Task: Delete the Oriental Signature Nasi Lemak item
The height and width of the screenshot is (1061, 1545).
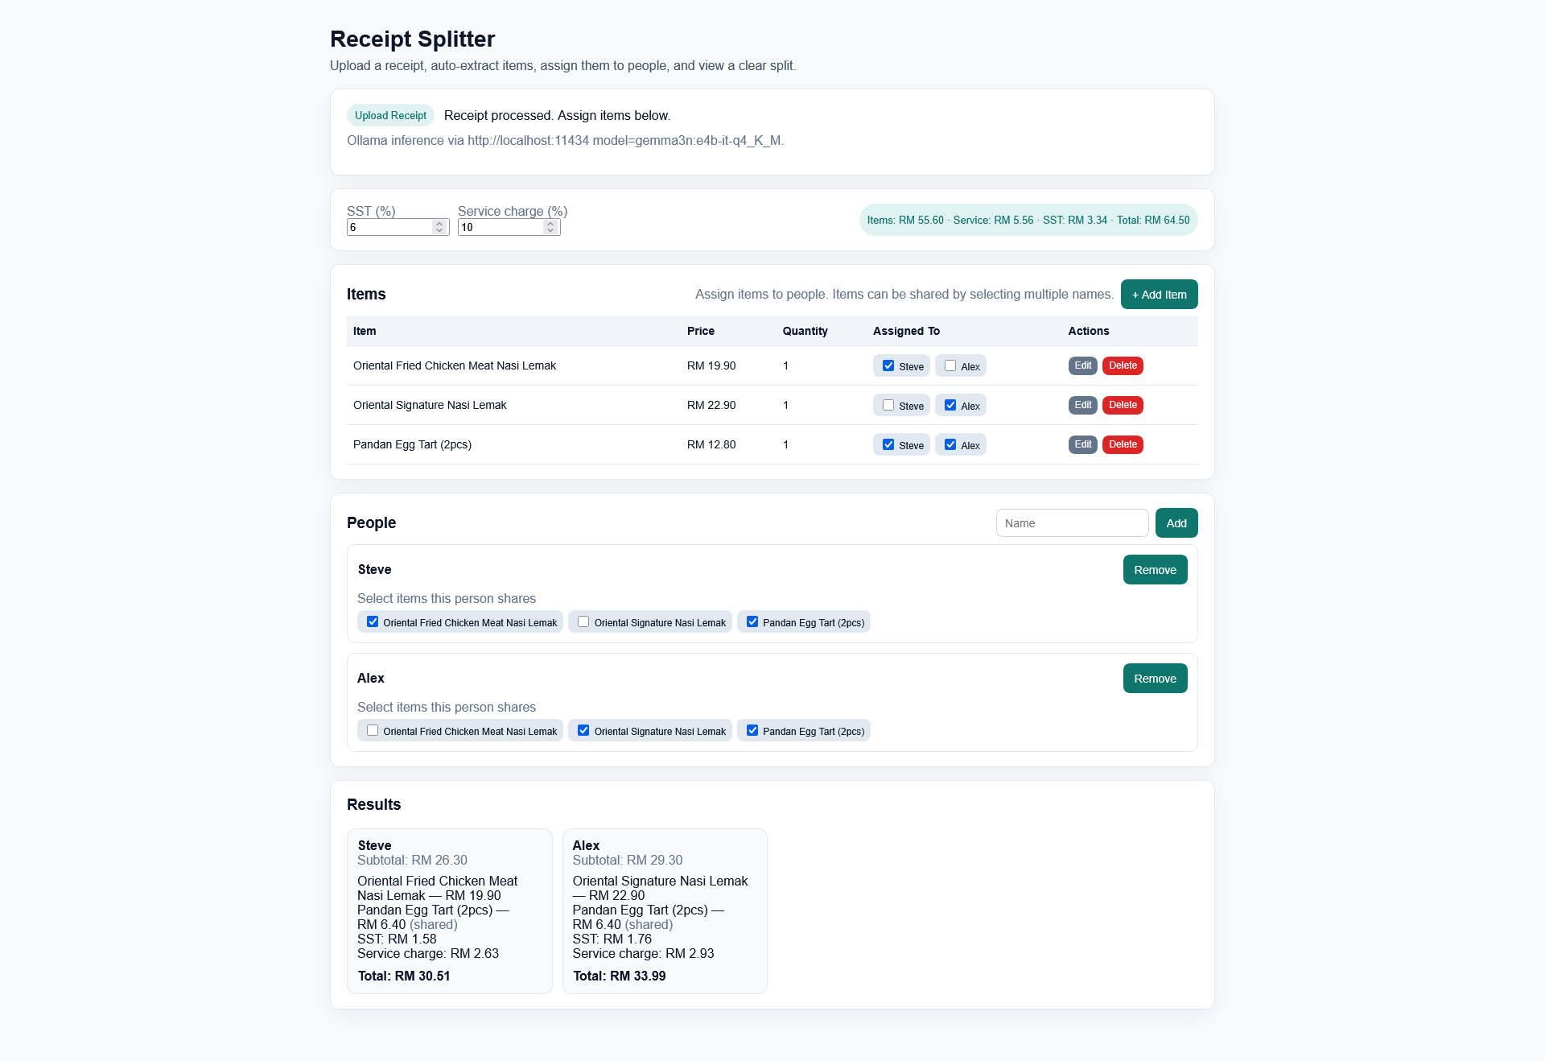Action: pos(1123,405)
